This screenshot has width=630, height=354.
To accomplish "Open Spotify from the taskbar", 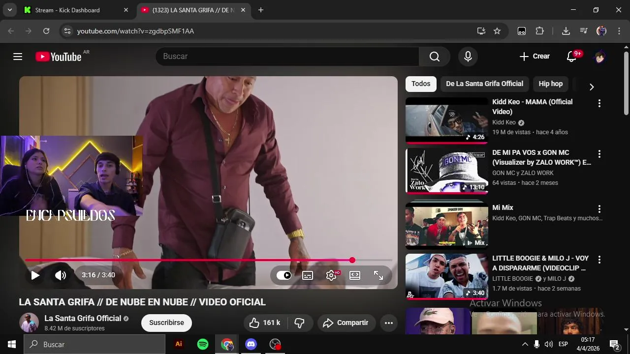I will [203, 344].
